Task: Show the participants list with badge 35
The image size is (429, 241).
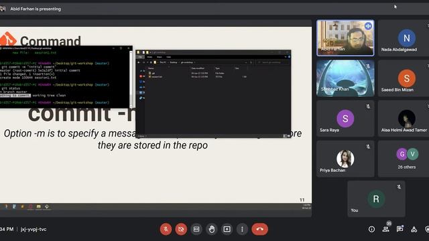Action: click(x=386, y=229)
